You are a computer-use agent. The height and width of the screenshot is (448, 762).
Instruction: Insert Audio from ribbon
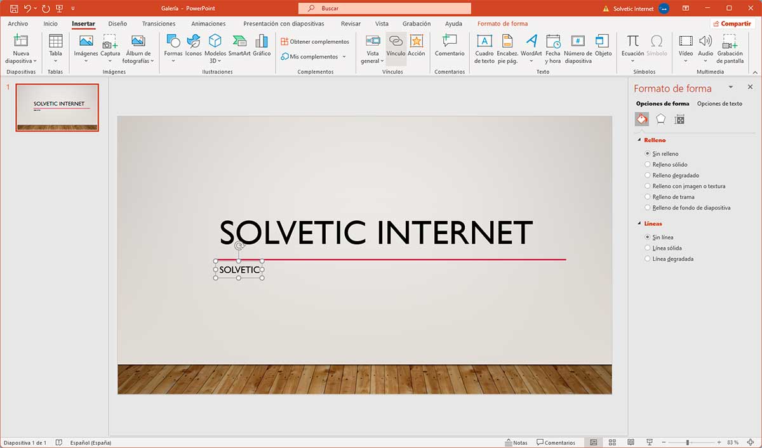705,49
